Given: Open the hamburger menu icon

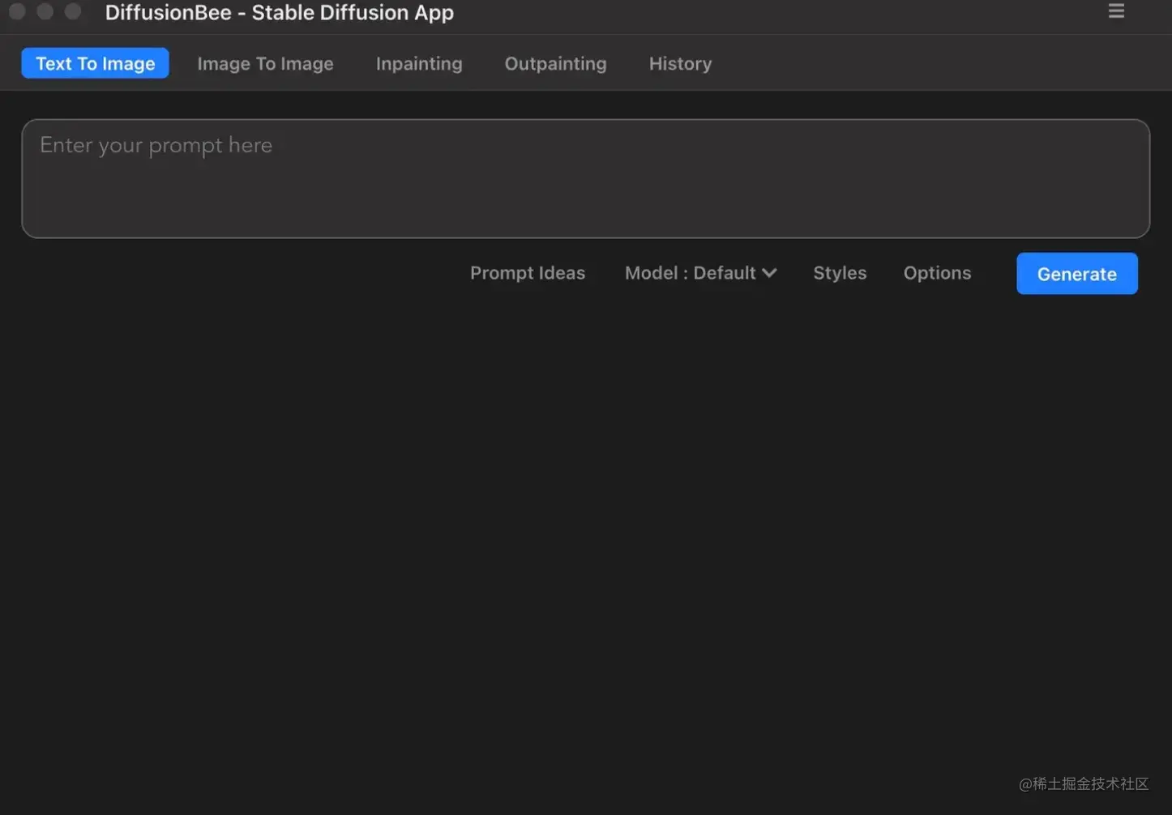Looking at the screenshot, I should [1116, 11].
